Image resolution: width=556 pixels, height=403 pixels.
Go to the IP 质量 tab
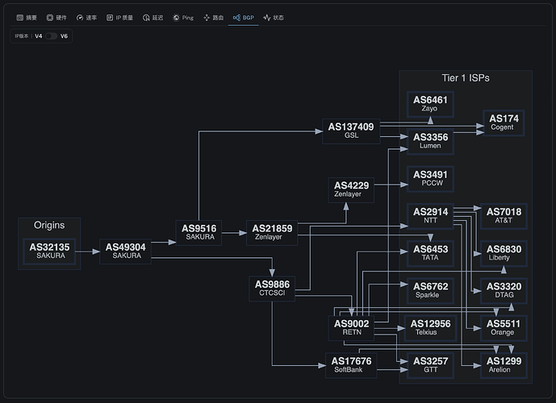click(x=120, y=18)
